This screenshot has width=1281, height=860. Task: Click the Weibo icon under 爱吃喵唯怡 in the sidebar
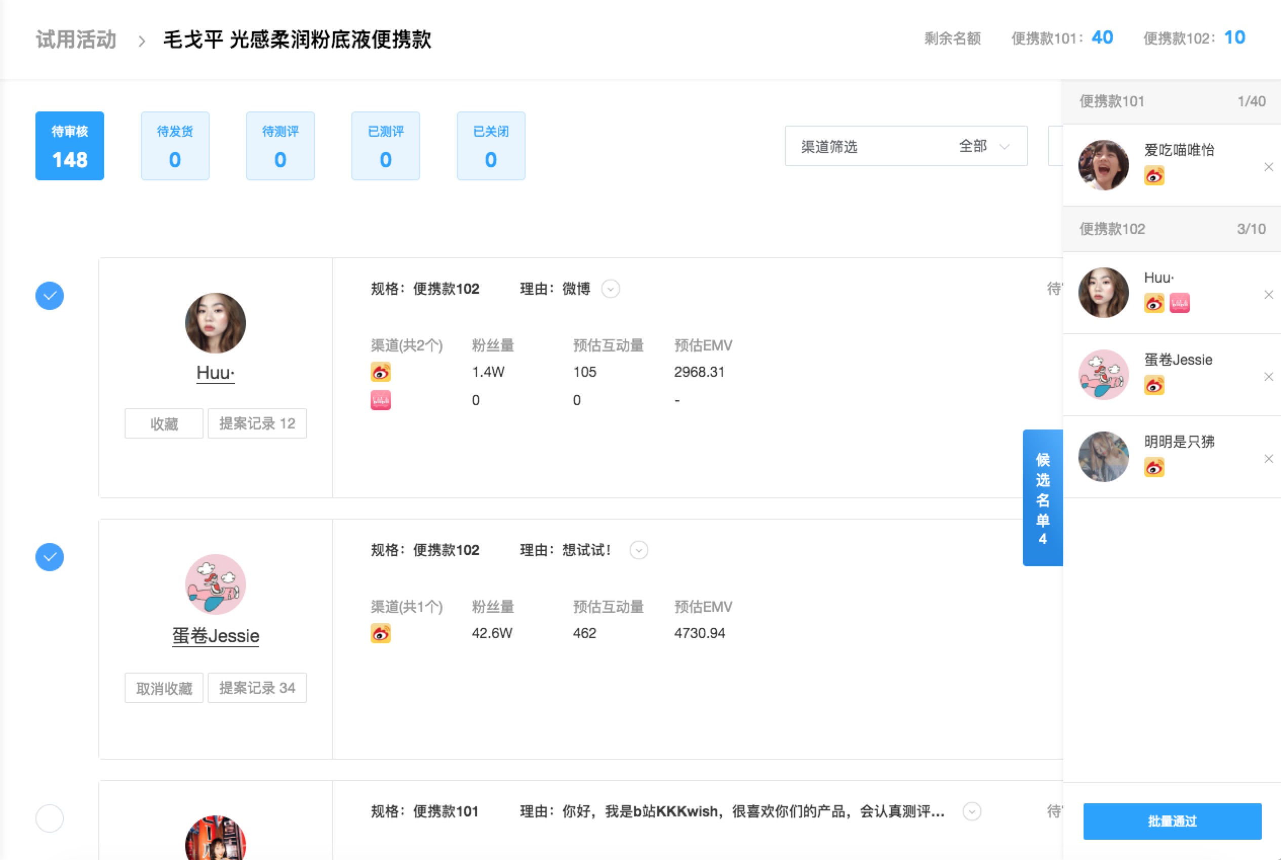[x=1154, y=176]
